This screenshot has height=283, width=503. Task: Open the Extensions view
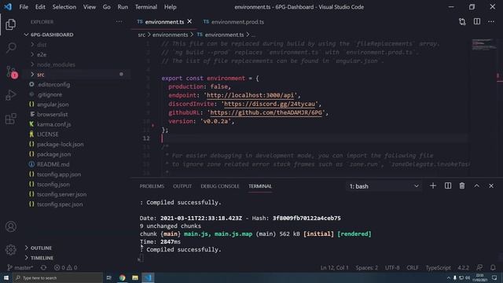[10, 119]
